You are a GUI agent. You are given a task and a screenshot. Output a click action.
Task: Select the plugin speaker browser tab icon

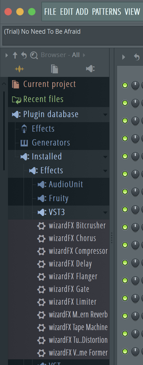pyautogui.click(x=90, y=69)
